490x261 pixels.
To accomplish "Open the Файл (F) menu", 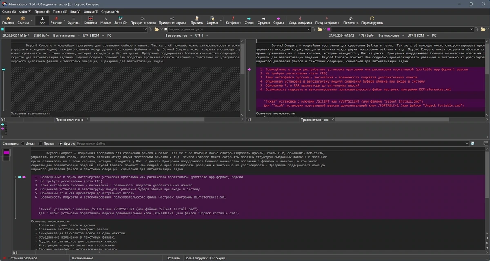I will [25, 12].
